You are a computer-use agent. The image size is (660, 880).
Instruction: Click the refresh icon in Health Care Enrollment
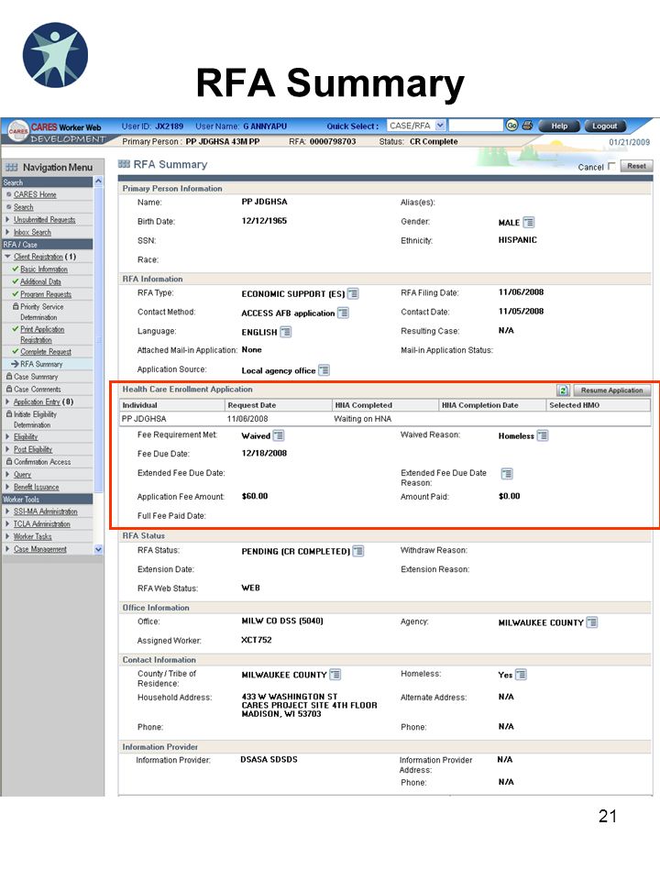pos(563,390)
